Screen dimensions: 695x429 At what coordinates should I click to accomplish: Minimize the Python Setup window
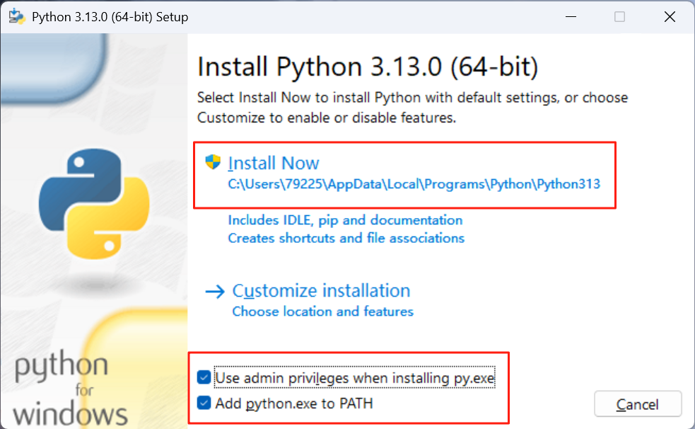click(x=571, y=17)
